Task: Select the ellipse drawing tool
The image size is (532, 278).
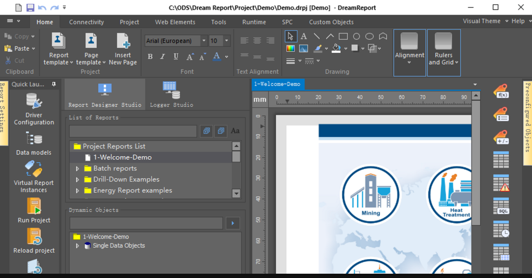Action: click(369, 36)
